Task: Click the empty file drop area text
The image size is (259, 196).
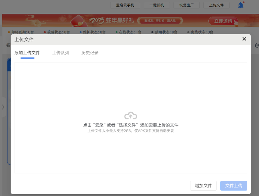Action: (x=131, y=125)
